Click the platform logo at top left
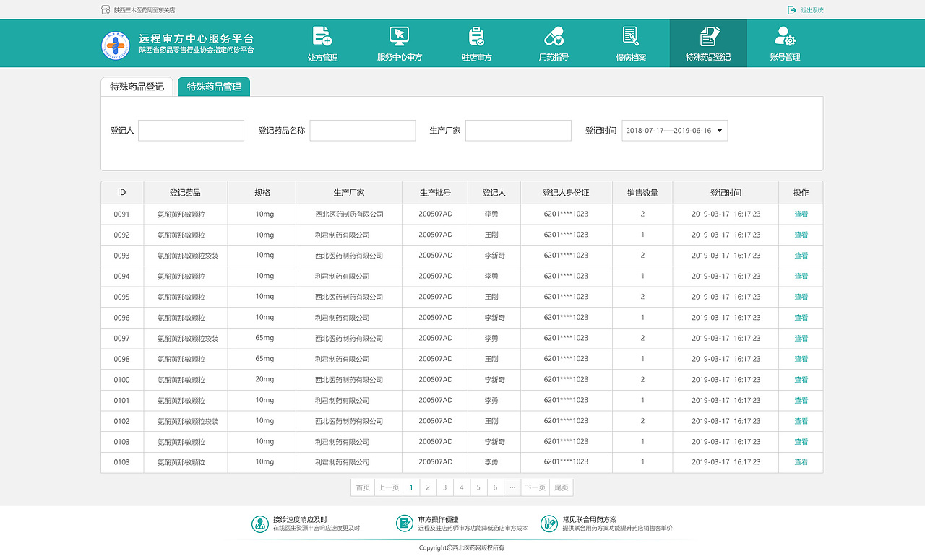Screen dimensions: 925x556 pyautogui.click(x=116, y=43)
